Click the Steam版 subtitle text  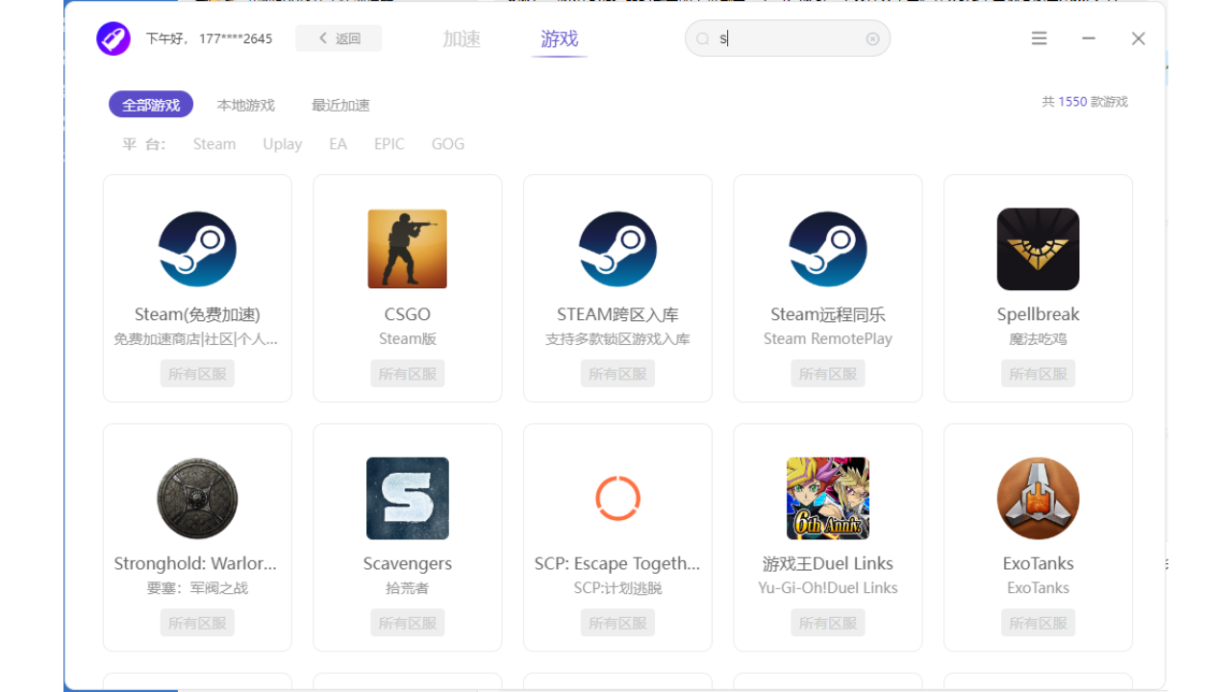pyautogui.click(x=407, y=339)
